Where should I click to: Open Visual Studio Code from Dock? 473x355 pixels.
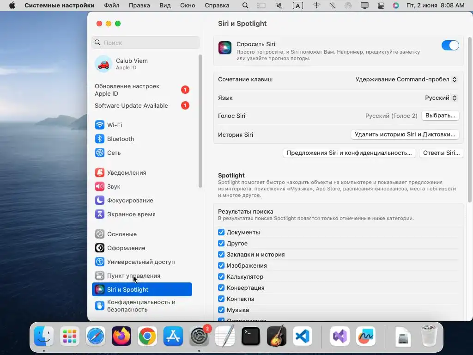[x=303, y=337]
